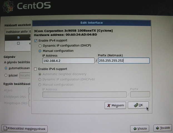
Task: Confirm the dialog with the OK button
Action: (138, 105)
